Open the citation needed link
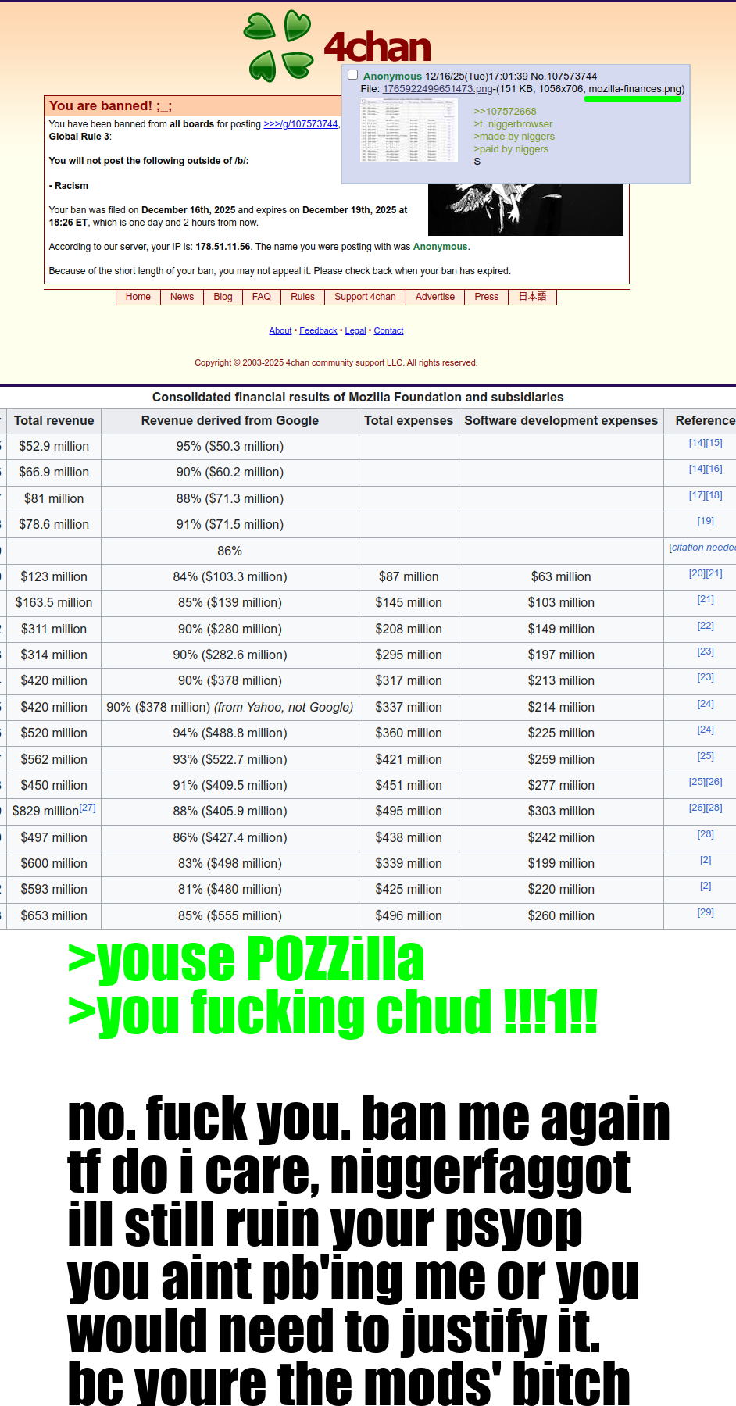Screen dimensions: 736x1406 (x=704, y=548)
